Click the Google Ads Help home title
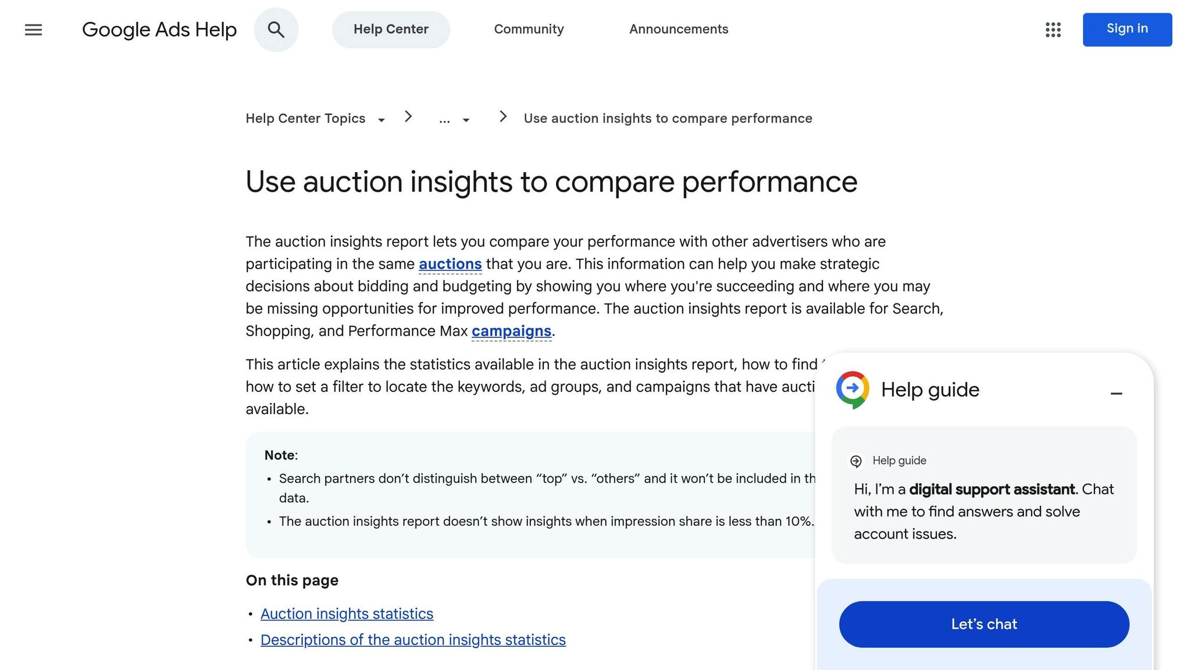The height and width of the screenshot is (670, 1191). [160, 29]
